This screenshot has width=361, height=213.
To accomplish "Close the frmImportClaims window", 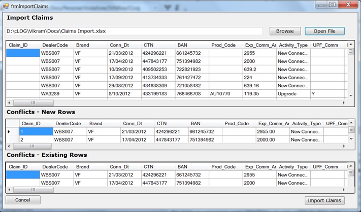I will coord(348,5).
